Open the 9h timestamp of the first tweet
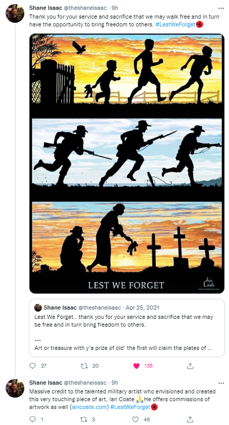 (115, 8)
